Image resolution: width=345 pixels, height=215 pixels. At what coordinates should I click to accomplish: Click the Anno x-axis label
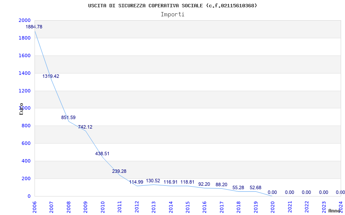point(335,211)
